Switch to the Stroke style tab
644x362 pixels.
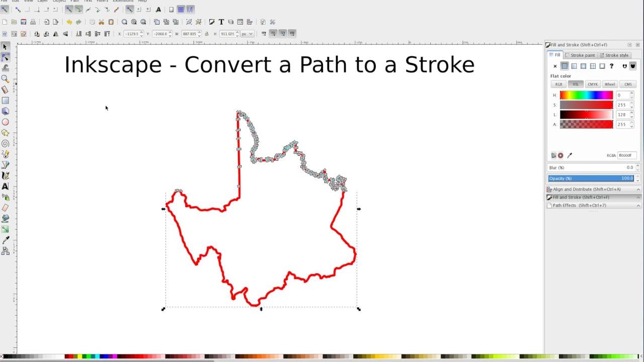click(x=614, y=55)
